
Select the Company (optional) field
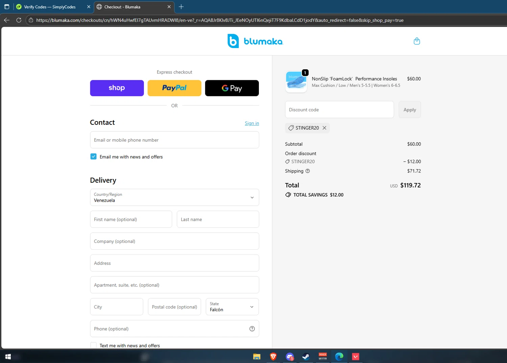tap(174, 241)
